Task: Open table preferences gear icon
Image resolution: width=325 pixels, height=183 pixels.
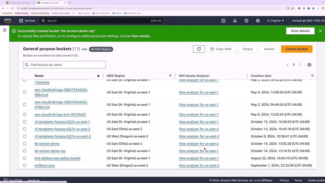Action: (x=309, y=65)
